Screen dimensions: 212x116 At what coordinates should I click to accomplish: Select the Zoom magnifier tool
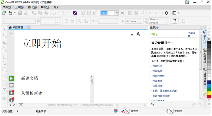point(4,49)
